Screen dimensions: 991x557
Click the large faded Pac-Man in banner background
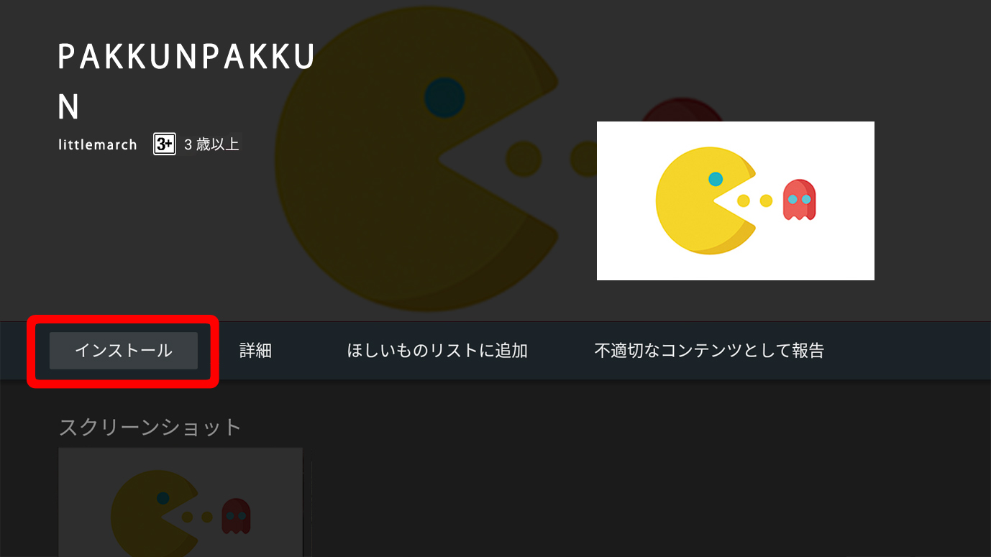[x=416, y=169]
